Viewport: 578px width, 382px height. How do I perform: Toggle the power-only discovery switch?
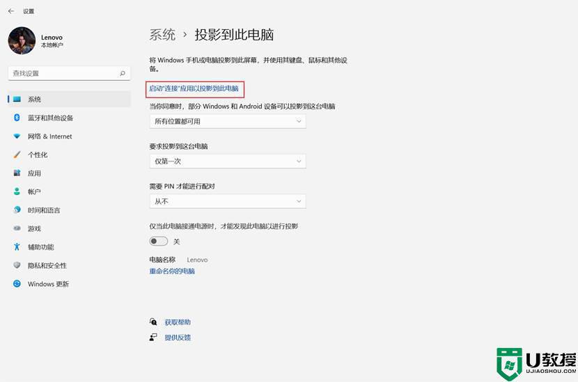tap(159, 241)
